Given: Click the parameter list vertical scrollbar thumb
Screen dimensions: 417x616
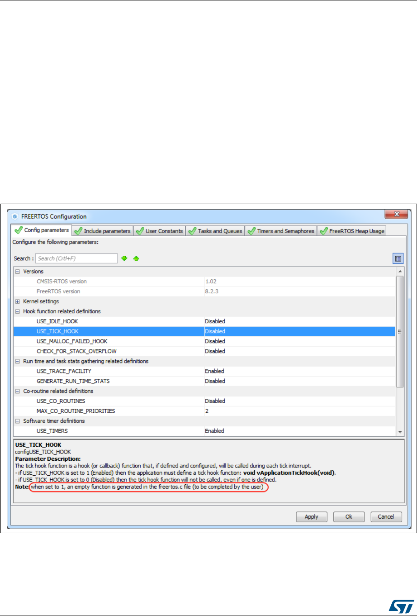Looking at the screenshot, I should click(399, 331).
